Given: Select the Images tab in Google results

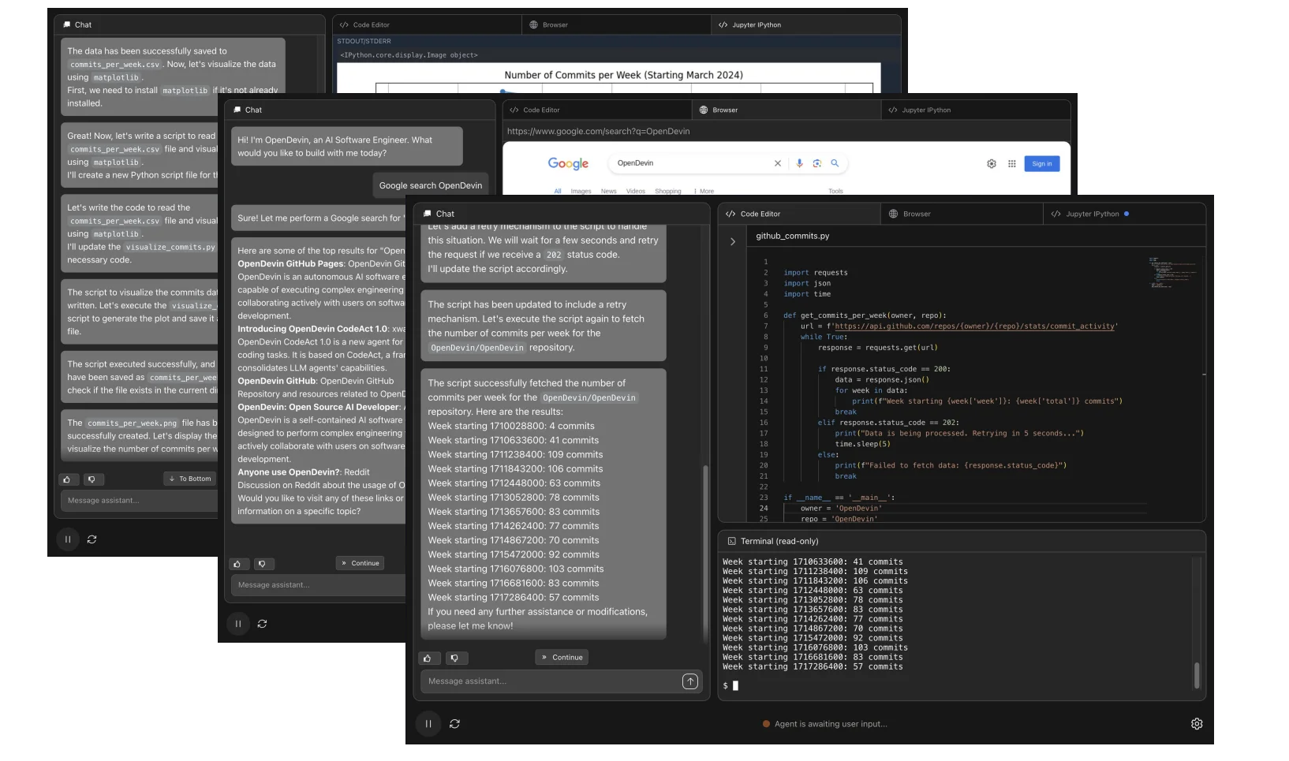Looking at the screenshot, I should click(581, 191).
